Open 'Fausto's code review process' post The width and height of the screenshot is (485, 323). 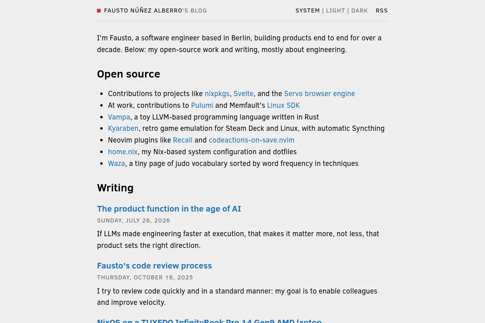154,266
